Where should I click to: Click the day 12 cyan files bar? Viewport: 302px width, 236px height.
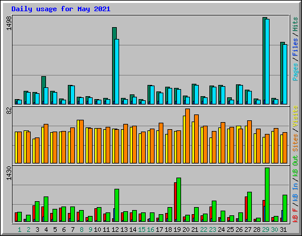point(117,71)
